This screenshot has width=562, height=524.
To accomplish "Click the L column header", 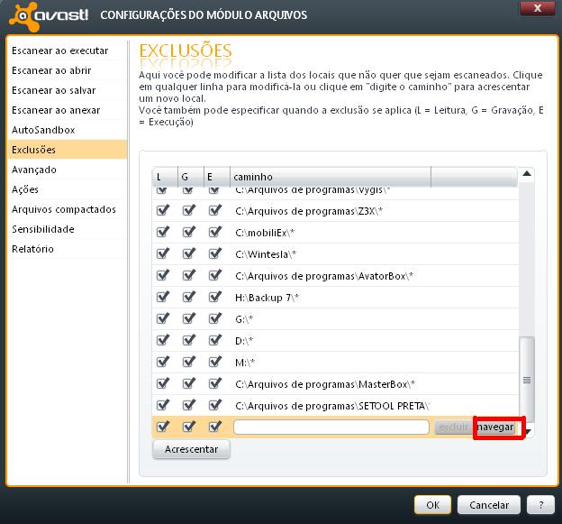I will 165,177.
